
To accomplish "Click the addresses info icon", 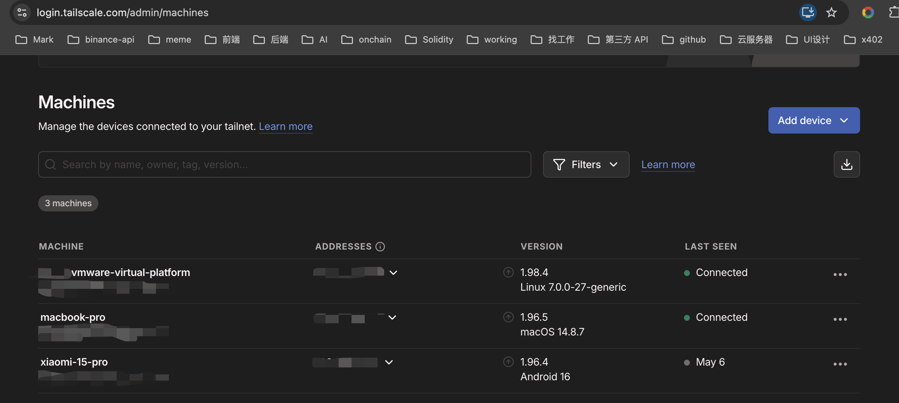I will [x=380, y=247].
